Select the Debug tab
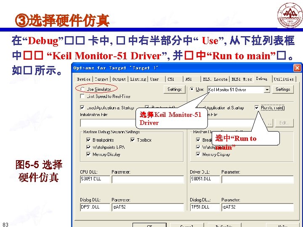303x227 pixels. tap(262, 79)
